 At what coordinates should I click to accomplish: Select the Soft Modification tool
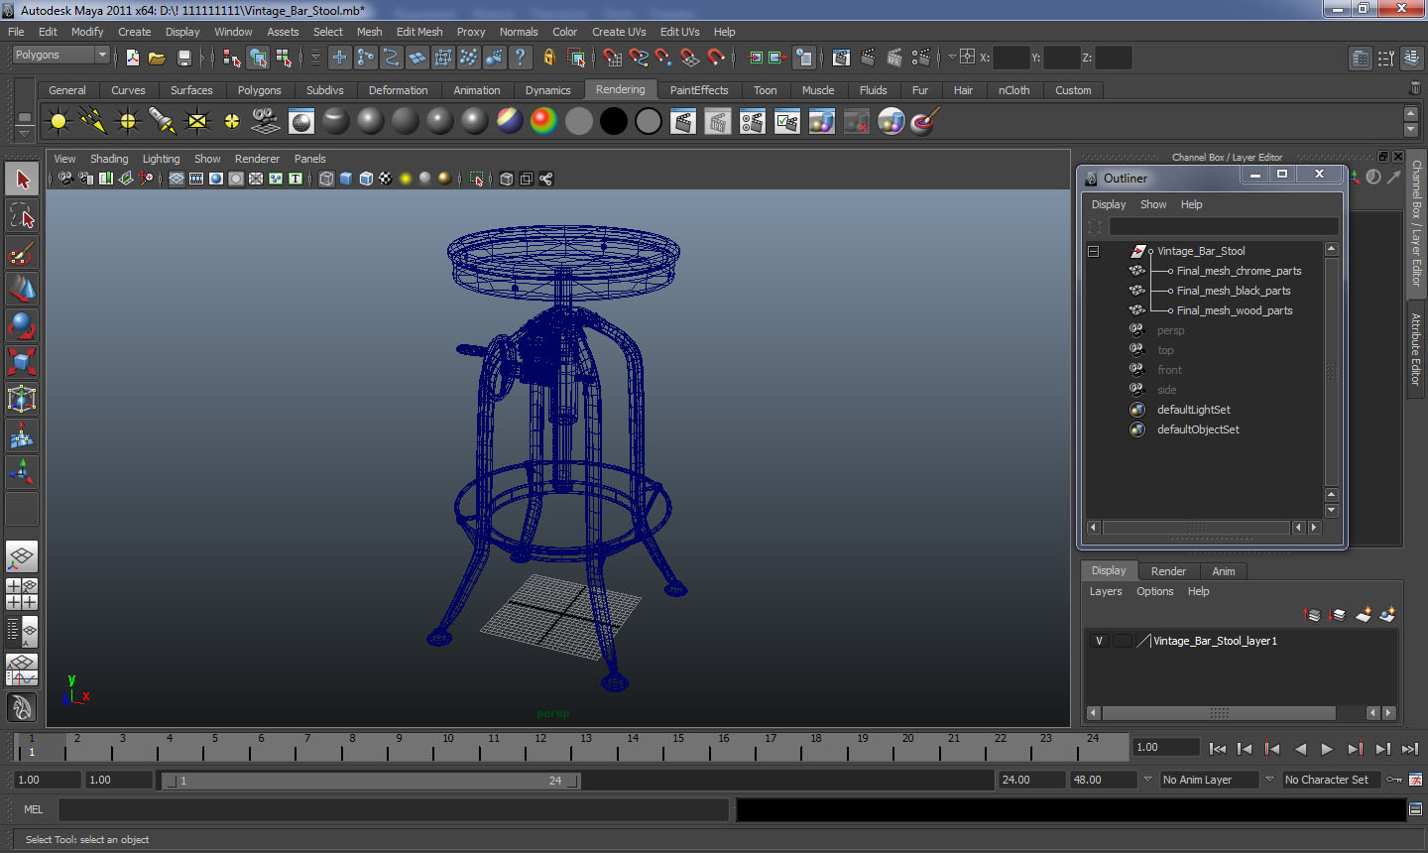tap(22, 435)
